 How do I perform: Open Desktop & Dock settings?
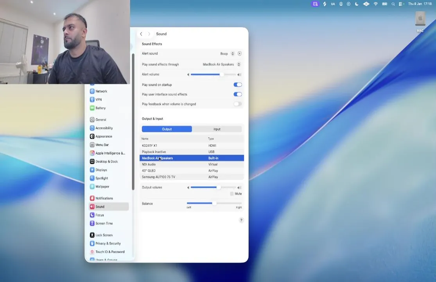point(104,161)
